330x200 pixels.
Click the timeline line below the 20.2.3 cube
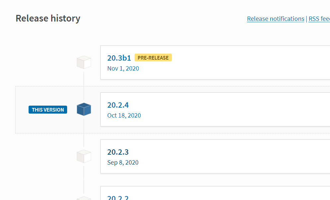(84, 179)
